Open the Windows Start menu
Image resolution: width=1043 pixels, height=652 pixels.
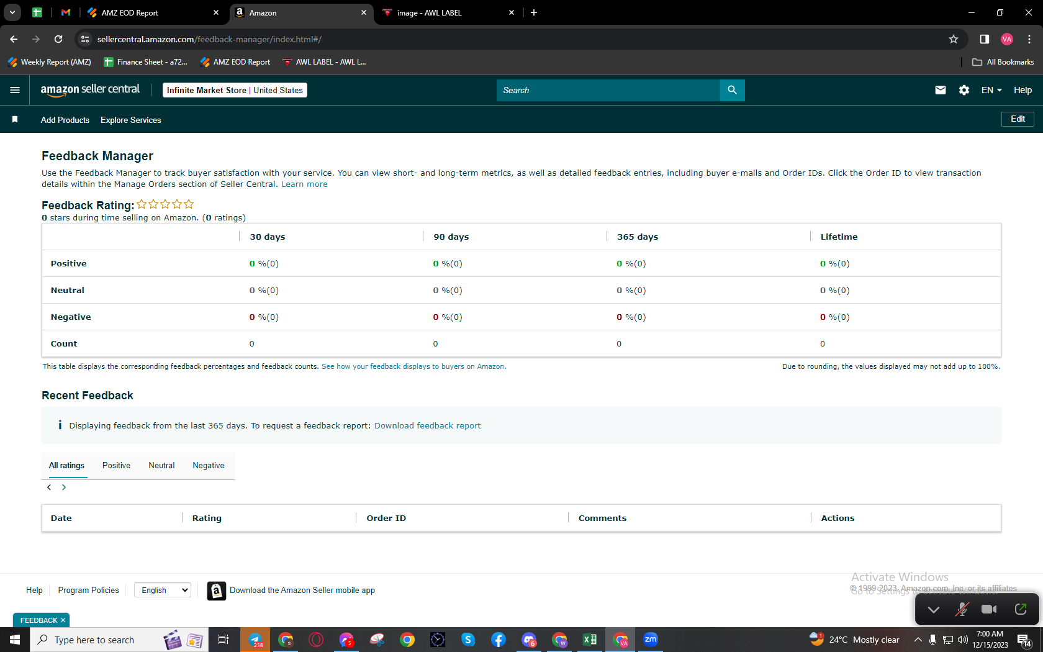15,640
